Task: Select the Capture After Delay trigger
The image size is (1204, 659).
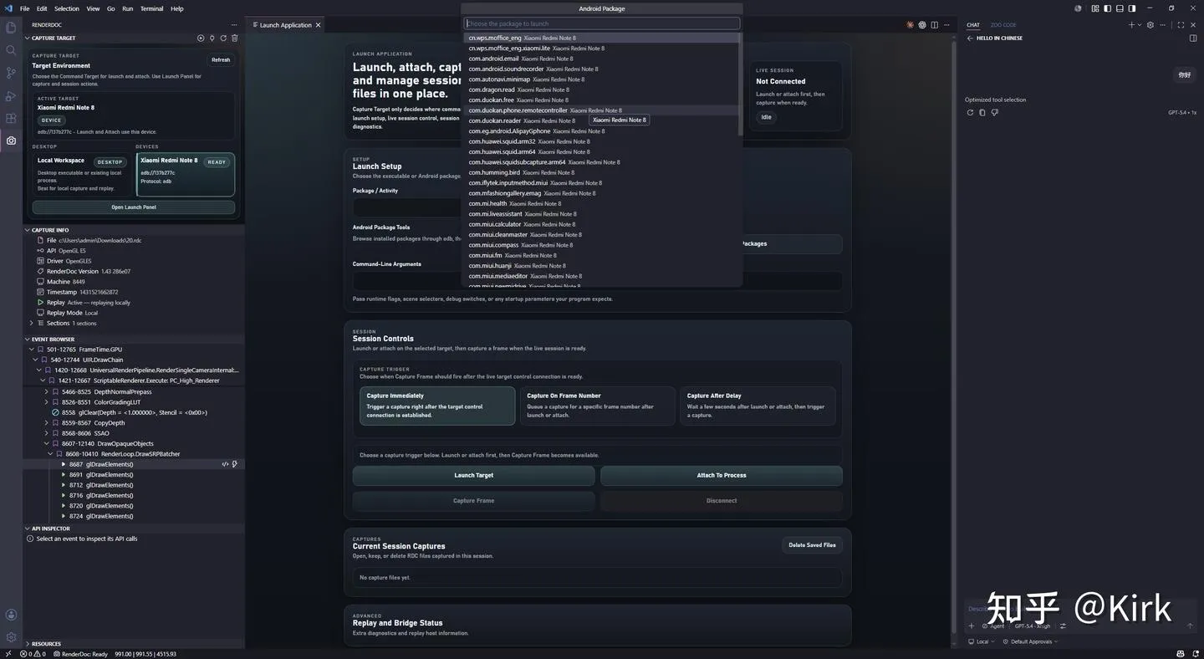Action: [758, 406]
